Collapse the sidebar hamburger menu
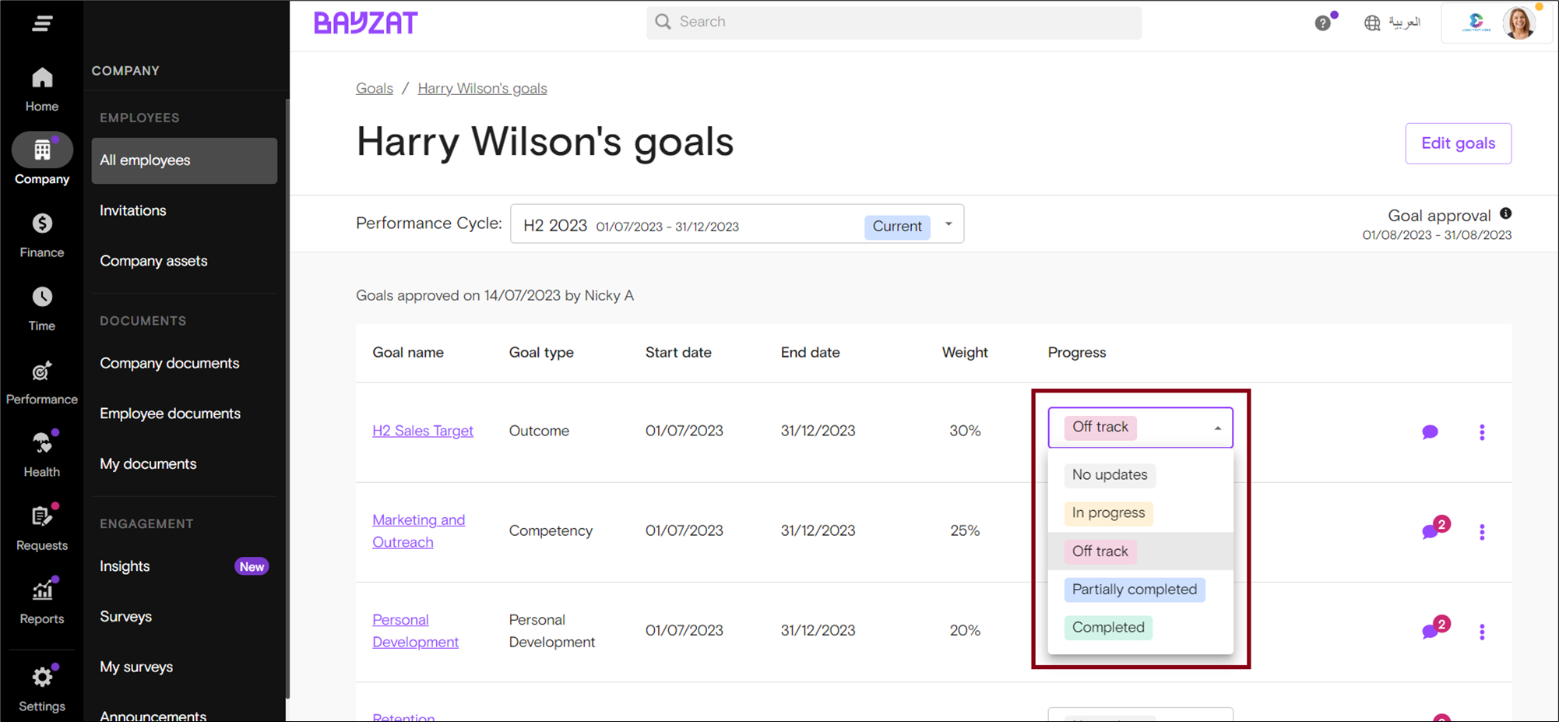 point(42,23)
